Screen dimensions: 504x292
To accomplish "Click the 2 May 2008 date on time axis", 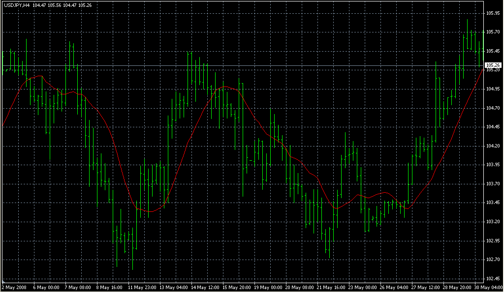I will pos(14,288).
